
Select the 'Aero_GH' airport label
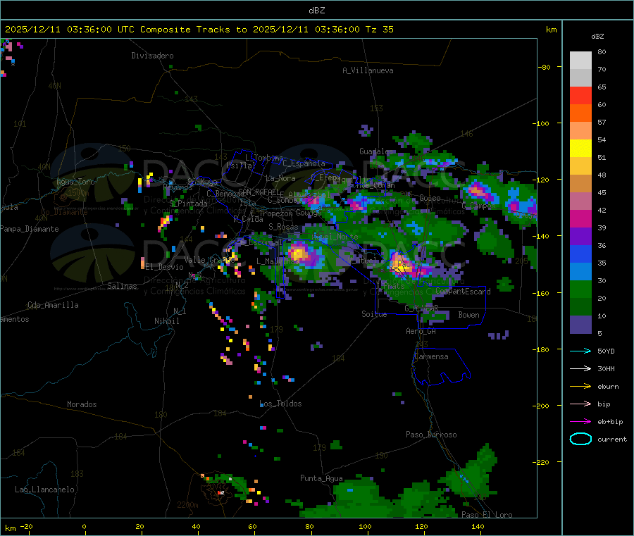coord(421,331)
